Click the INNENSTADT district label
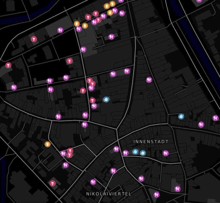 tap(151, 142)
